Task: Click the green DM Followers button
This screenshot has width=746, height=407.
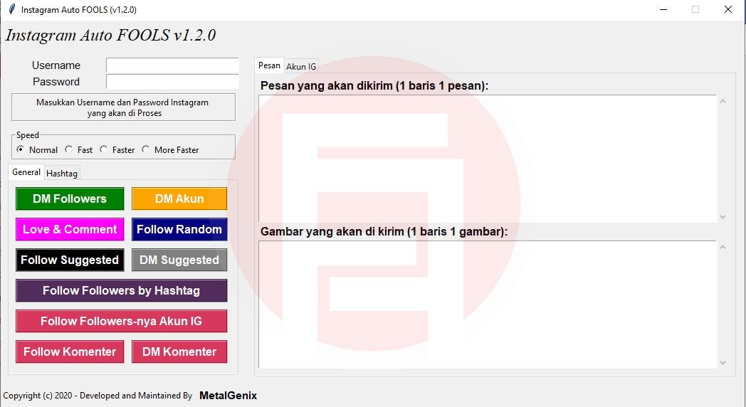Action: 70,199
